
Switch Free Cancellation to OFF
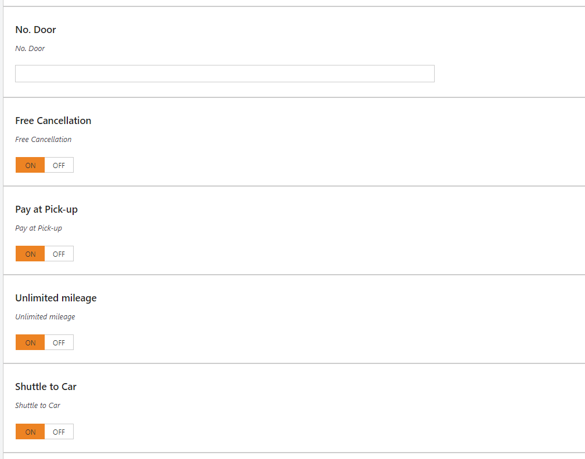(59, 165)
